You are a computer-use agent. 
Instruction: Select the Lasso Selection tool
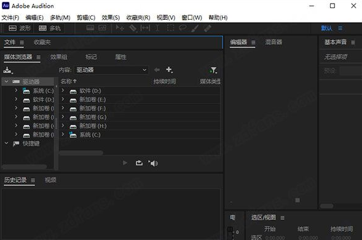183,28
